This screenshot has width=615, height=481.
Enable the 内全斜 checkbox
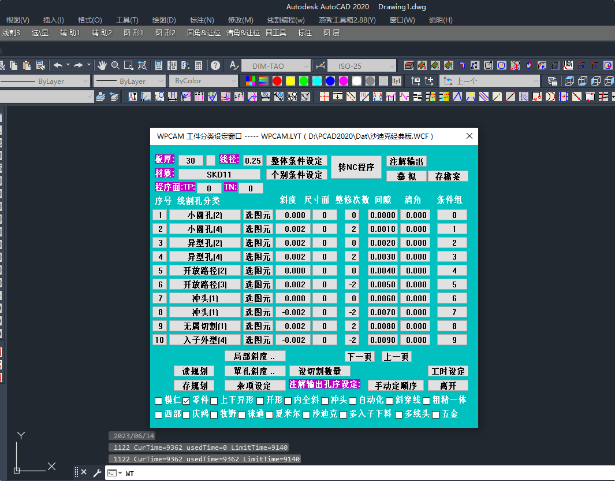[288, 401]
